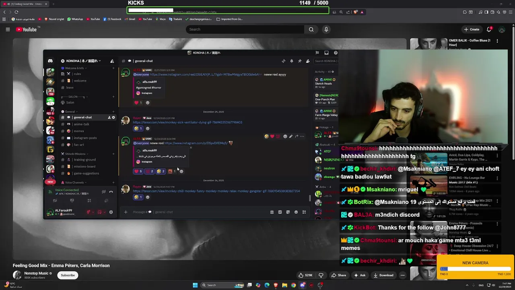Open Discord help question mark icon
The width and height of the screenshot is (515, 290).
click(x=336, y=53)
